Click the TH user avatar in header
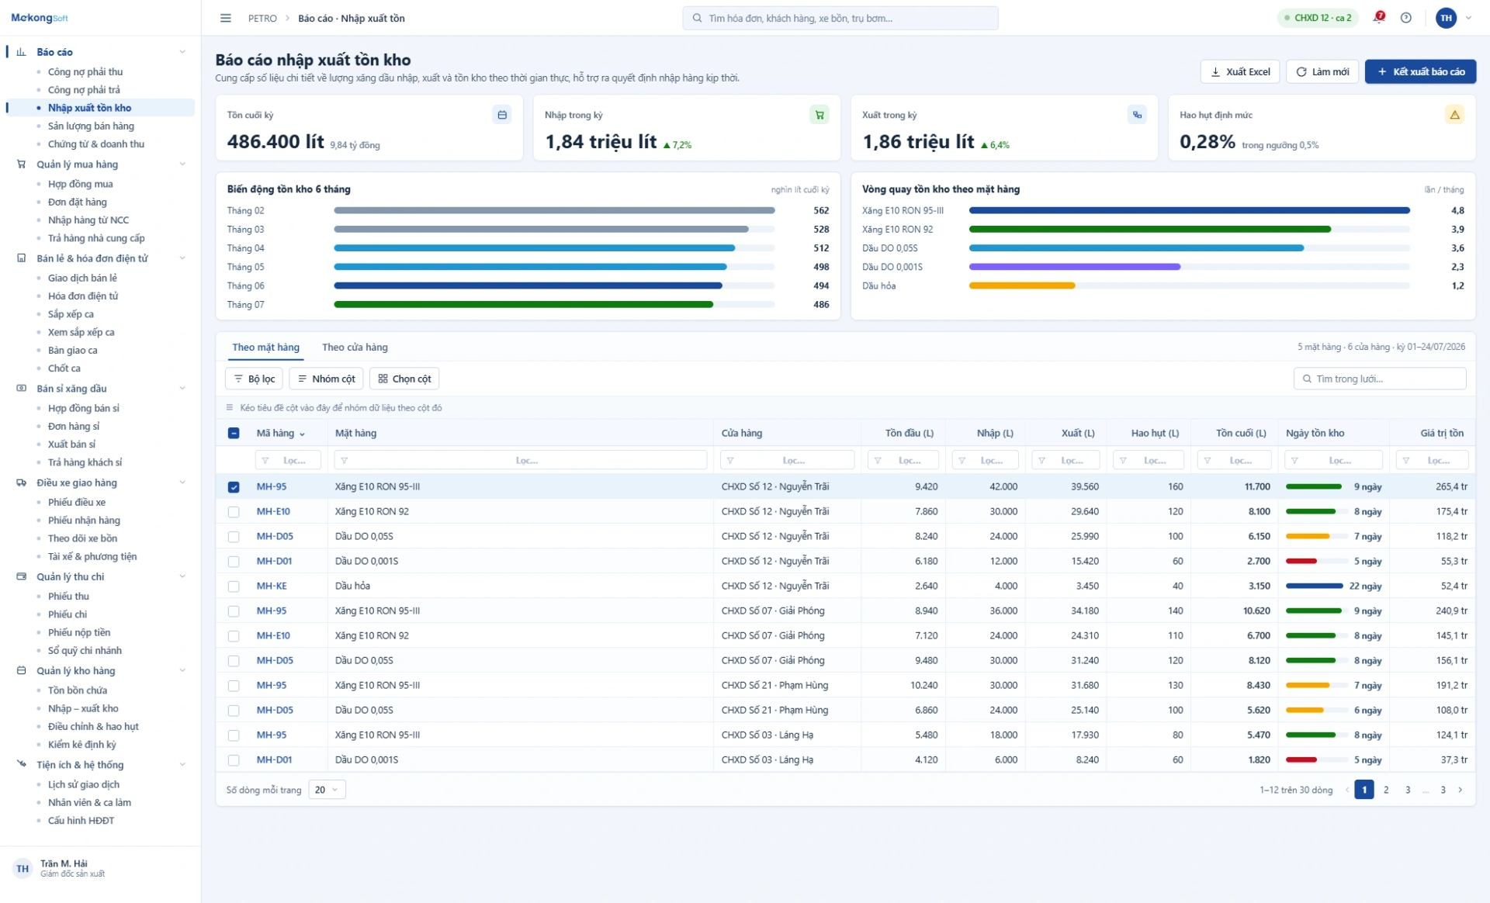Image resolution: width=1490 pixels, height=903 pixels. point(1447,18)
